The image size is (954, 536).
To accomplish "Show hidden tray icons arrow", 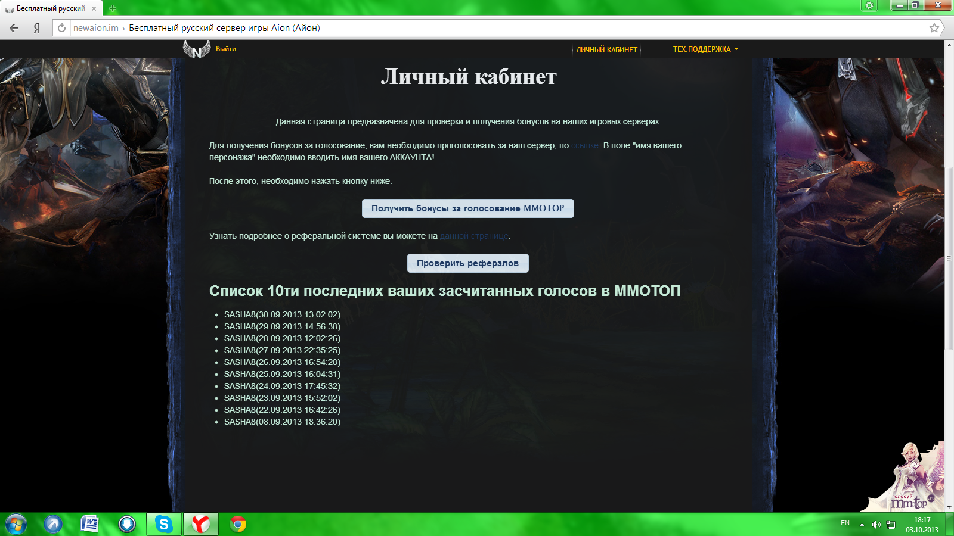I will click(862, 525).
